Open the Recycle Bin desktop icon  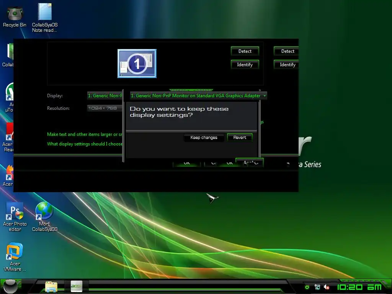click(x=15, y=17)
